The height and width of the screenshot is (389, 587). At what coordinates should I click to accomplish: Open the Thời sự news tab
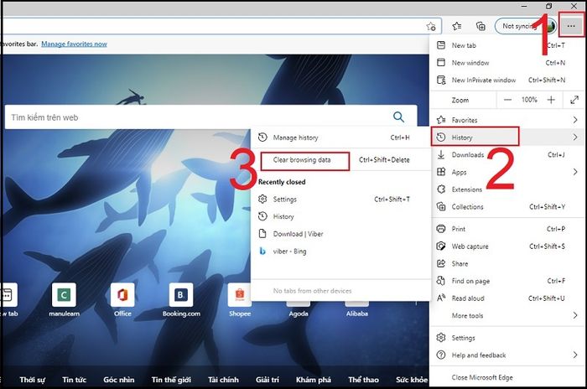coord(32,380)
